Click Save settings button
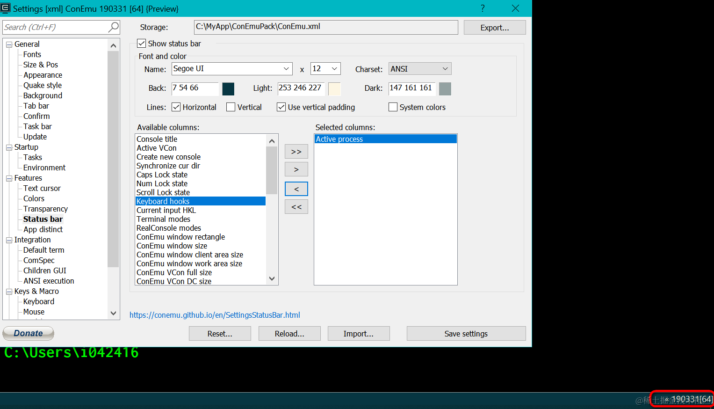 pyautogui.click(x=466, y=334)
